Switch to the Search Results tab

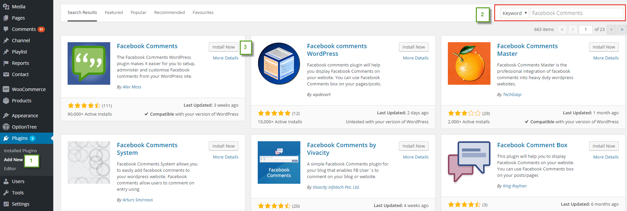click(x=82, y=13)
